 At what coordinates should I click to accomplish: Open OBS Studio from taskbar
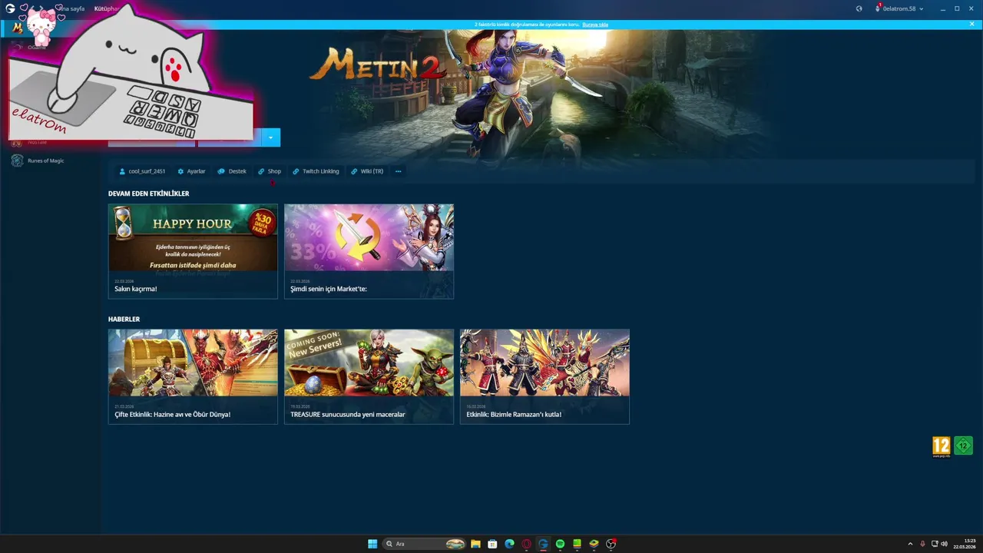(x=611, y=544)
